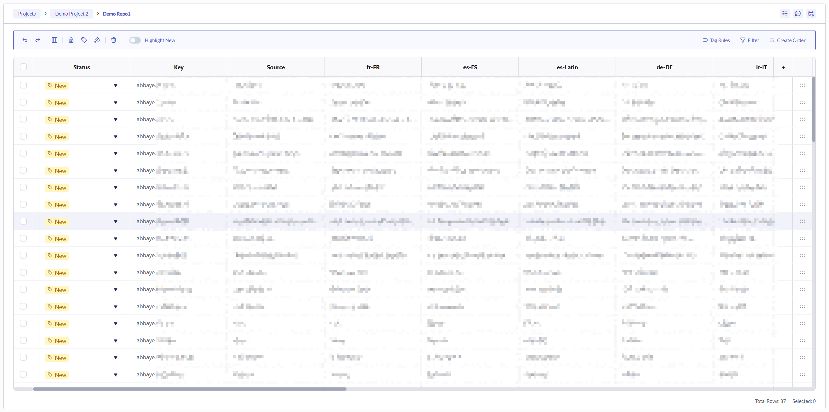Open the status dropdown on the first New row
Screen dimensions: 829x412
(x=116, y=86)
